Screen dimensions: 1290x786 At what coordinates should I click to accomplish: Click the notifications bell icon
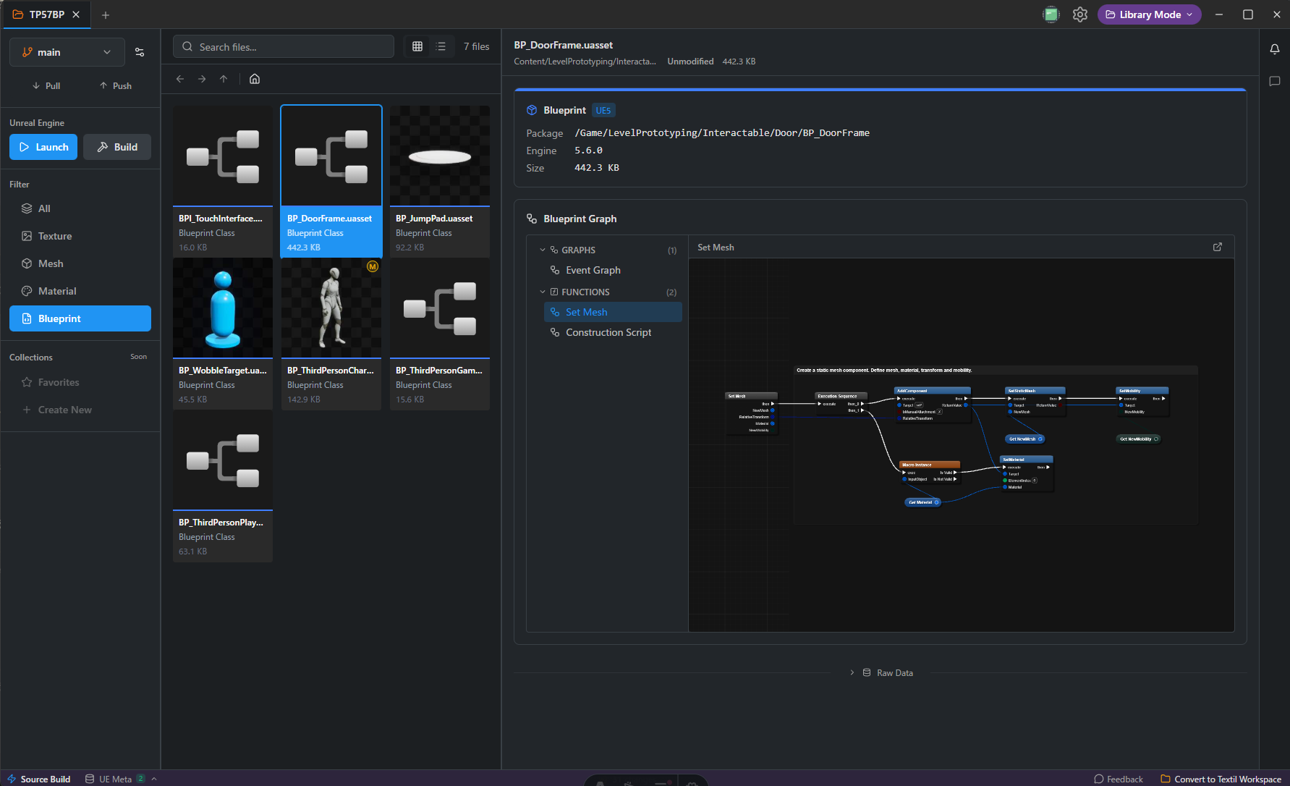[1274, 49]
